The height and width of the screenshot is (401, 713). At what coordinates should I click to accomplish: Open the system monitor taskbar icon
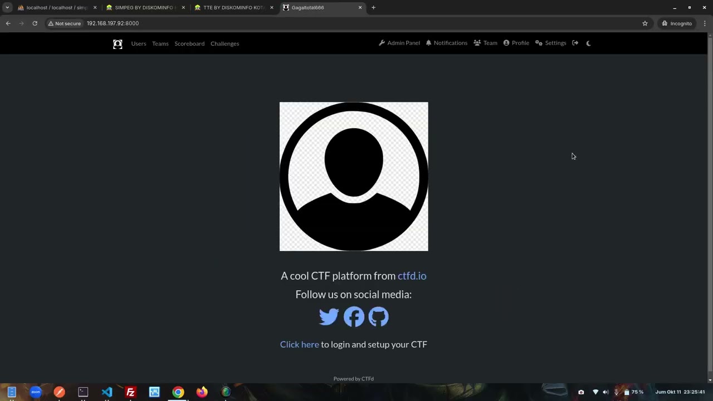154,392
